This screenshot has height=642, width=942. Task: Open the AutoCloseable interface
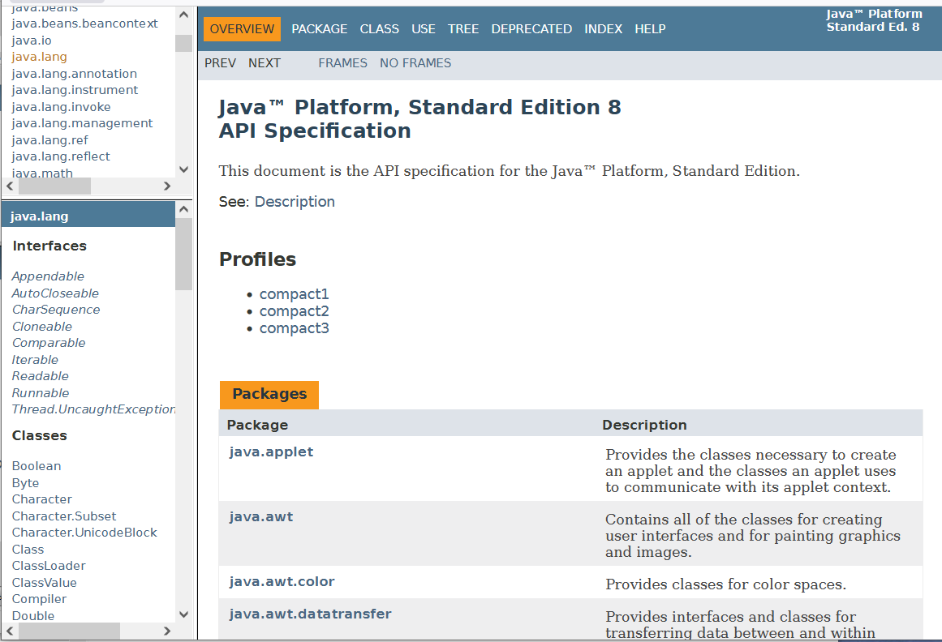[54, 293]
